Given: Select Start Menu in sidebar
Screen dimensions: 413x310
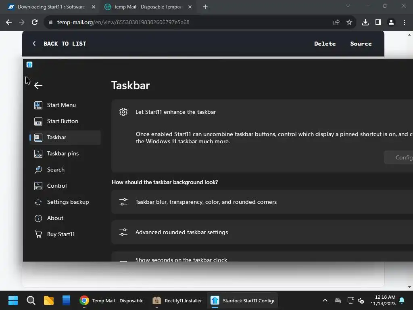Looking at the screenshot, I should [x=65, y=105].
